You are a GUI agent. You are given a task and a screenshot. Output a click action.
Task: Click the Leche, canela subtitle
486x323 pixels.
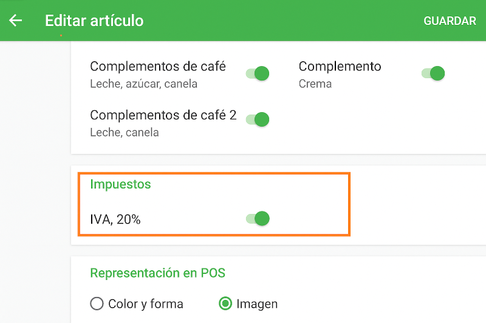point(125,132)
